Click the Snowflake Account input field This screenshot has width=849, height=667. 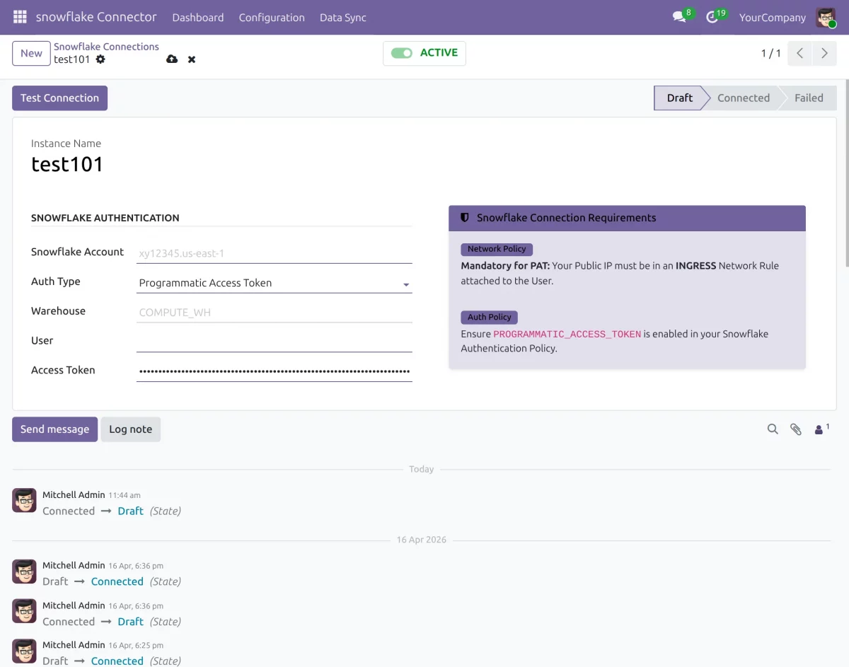click(x=274, y=253)
